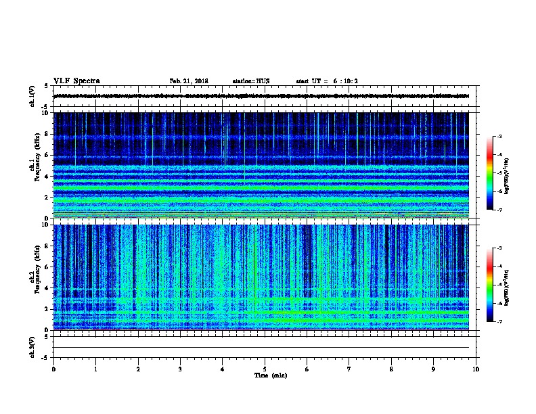Click the ch.2 colorbar unit label
This screenshot has height=414, width=536.
click(x=506, y=287)
